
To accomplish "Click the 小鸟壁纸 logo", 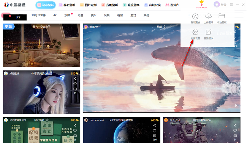I will click(x=15, y=5).
